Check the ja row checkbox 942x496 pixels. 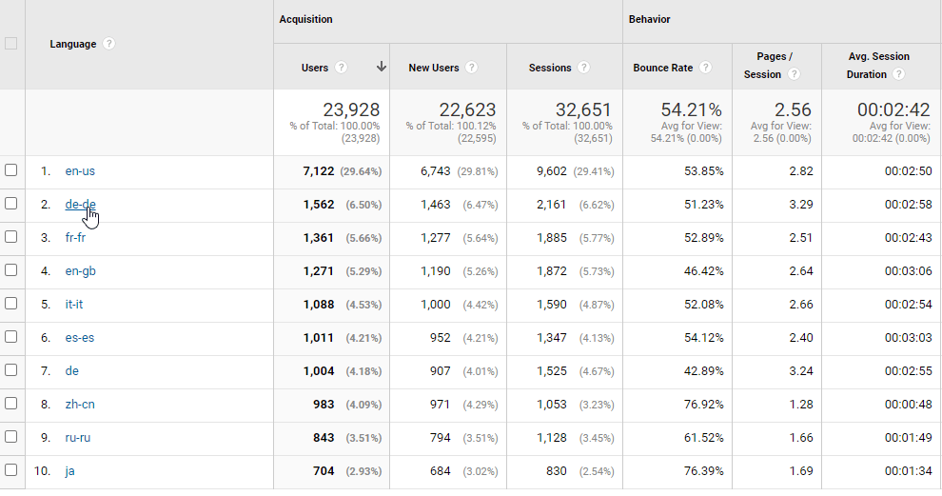coord(10,470)
